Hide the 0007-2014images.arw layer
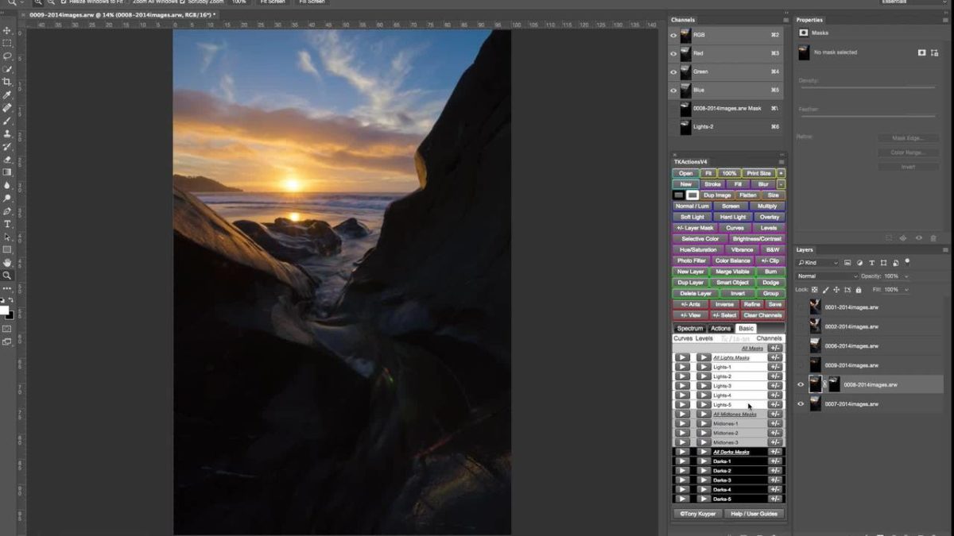Image resolution: width=954 pixels, height=536 pixels. (x=801, y=404)
